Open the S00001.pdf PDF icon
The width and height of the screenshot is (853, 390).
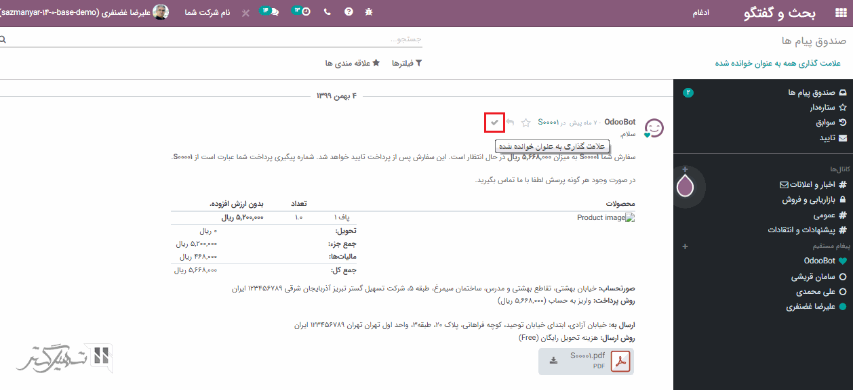pos(620,362)
